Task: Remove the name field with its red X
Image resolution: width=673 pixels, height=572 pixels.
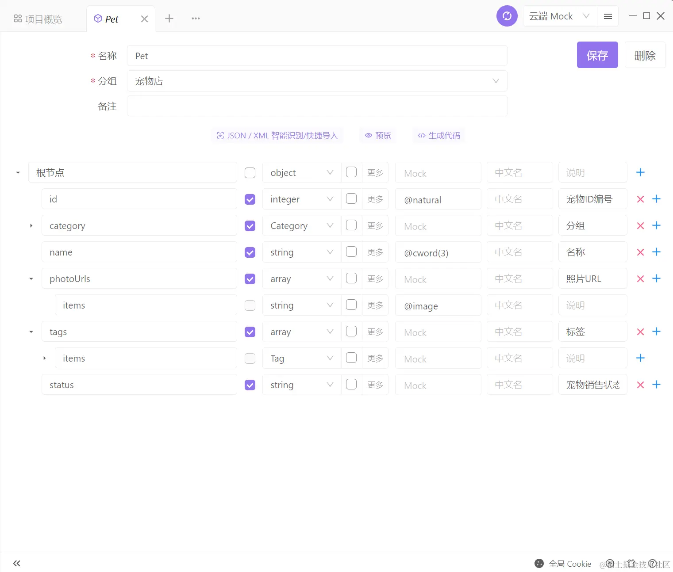Action: click(x=640, y=252)
